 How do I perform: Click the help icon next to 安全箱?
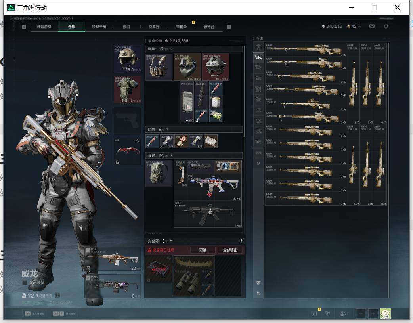pos(171,241)
